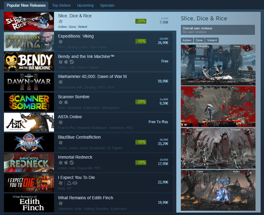Open the ASTA Online title

(x=70, y=117)
